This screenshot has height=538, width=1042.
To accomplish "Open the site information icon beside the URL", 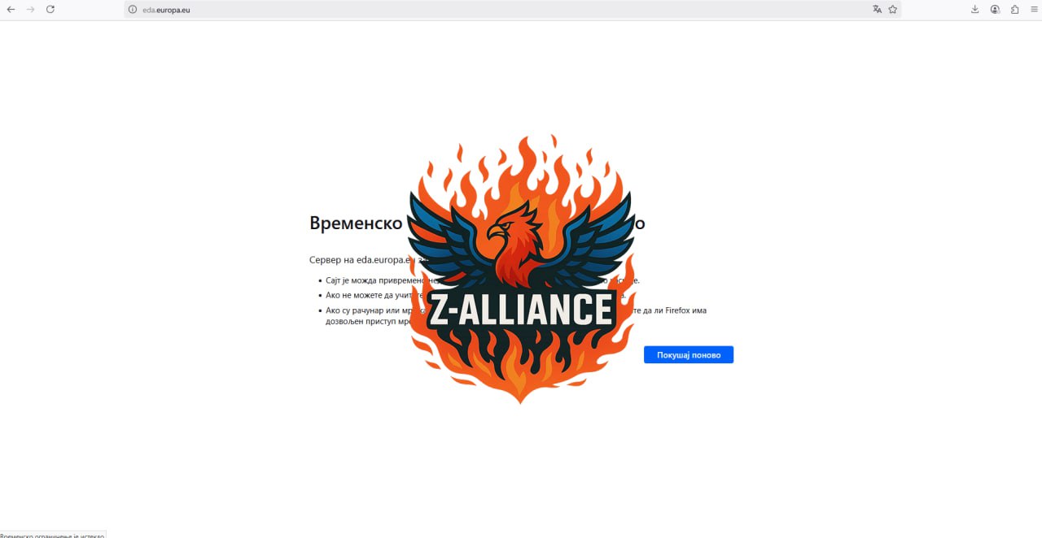I will click(132, 10).
